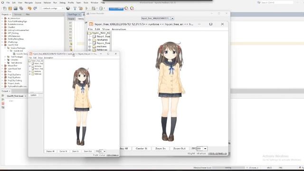Image resolution: width=304 pixels, height=171 pixels.
Task: Close the Start Page editor tab
Action: point(79,15)
